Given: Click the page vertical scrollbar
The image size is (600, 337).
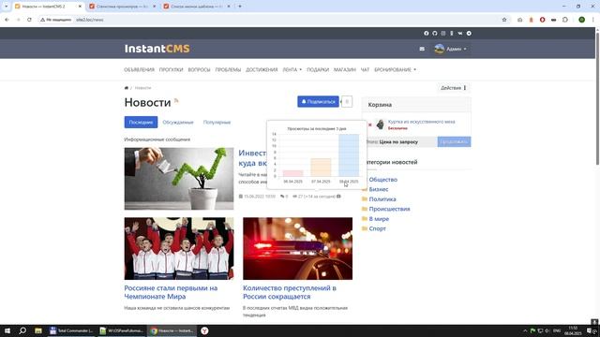Looking at the screenshot, I should 597,97.
